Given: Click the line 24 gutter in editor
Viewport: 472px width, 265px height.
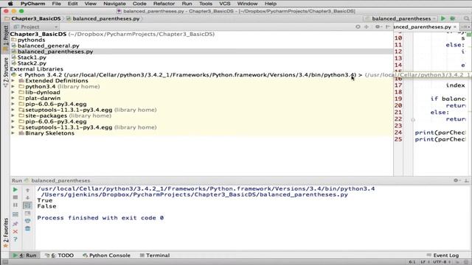Looking at the screenshot, I should tap(398, 132).
